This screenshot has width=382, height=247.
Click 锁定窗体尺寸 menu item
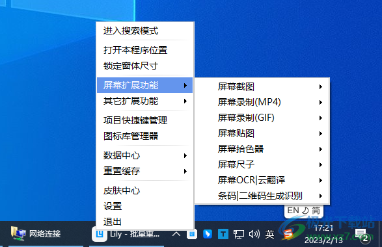[145, 66]
